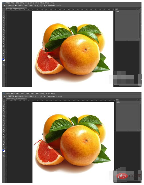Select the Lasso tool in upper Photoshop window
Viewport: 144px width, 185px height.
point(3,15)
